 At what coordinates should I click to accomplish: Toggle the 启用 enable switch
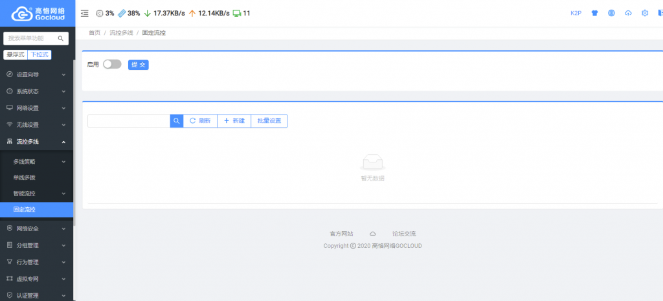(112, 64)
